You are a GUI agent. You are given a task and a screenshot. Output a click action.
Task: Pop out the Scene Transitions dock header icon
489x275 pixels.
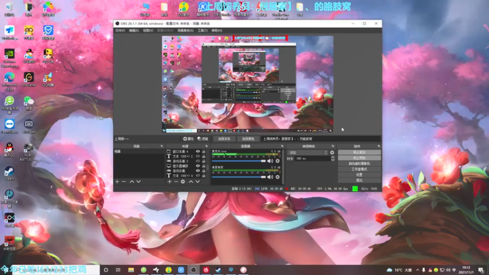[333, 146]
